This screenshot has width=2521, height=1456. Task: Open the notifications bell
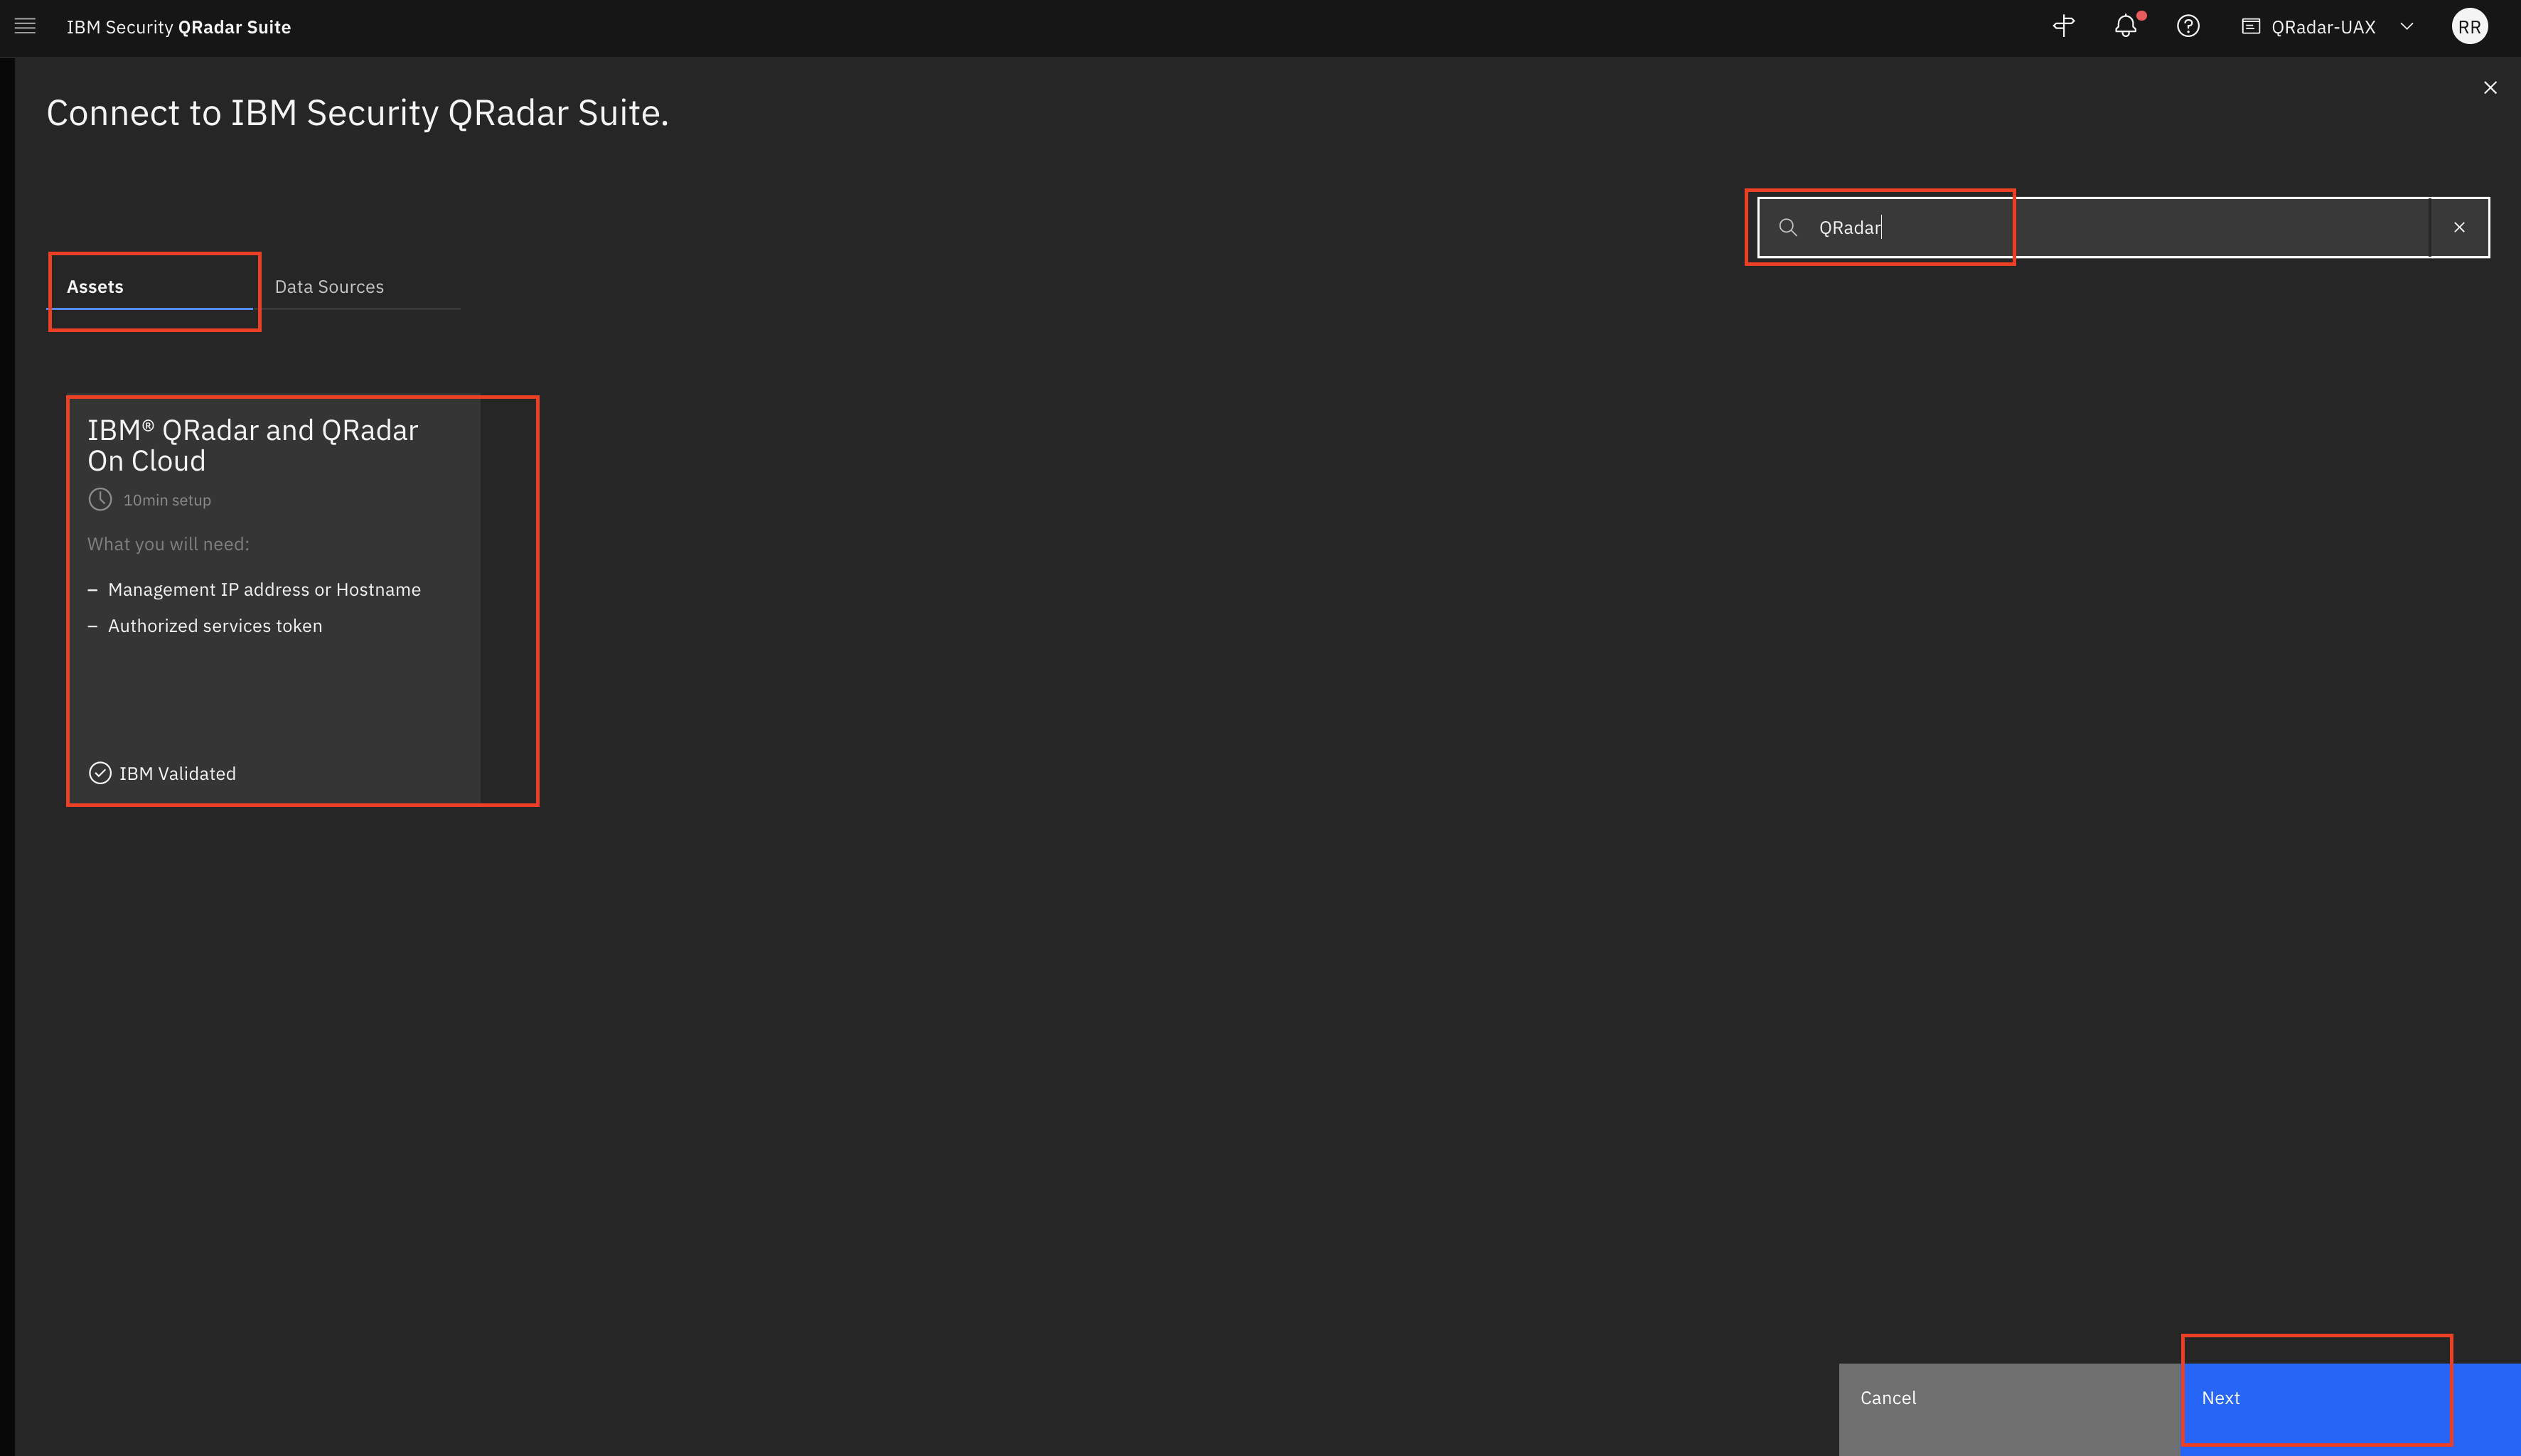(2125, 27)
